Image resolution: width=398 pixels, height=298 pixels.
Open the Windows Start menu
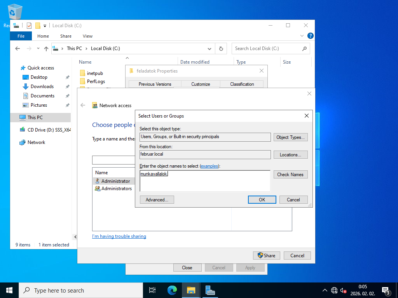[9, 290]
